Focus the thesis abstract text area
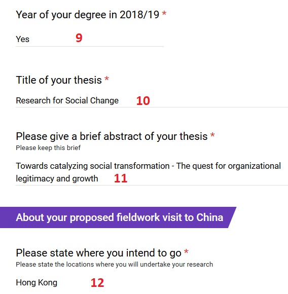 [152, 172]
